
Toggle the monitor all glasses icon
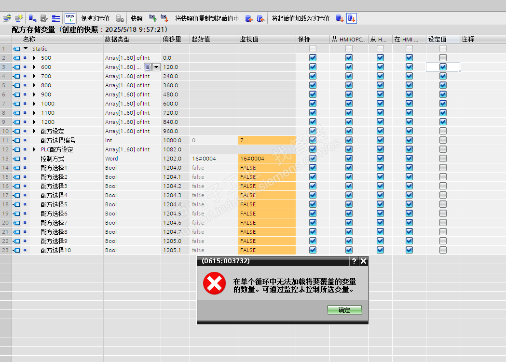tap(70, 18)
